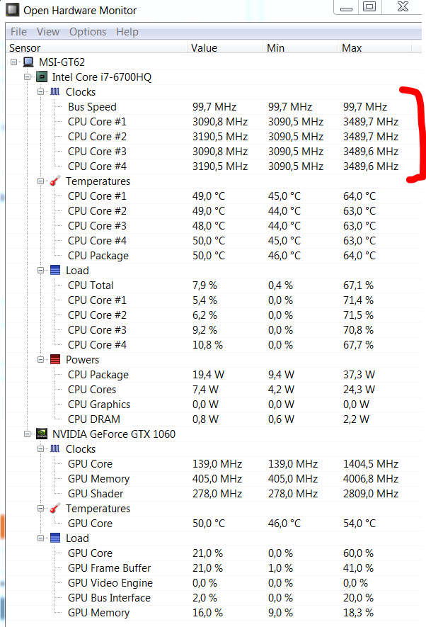
Task: Click the Sensor column header
Action: pyautogui.click(x=96, y=48)
